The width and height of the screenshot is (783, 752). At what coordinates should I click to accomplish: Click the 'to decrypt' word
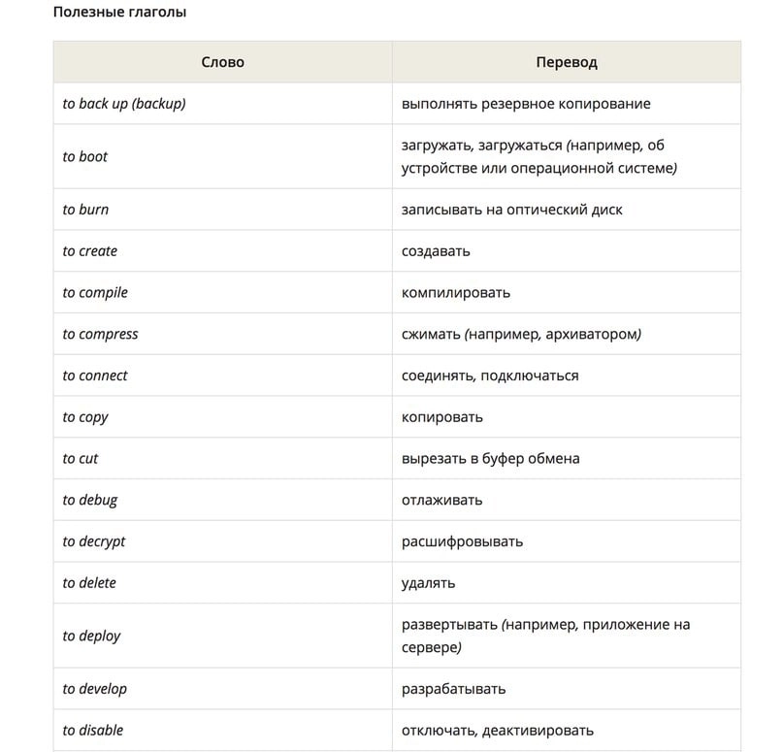click(x=94, y=541)
